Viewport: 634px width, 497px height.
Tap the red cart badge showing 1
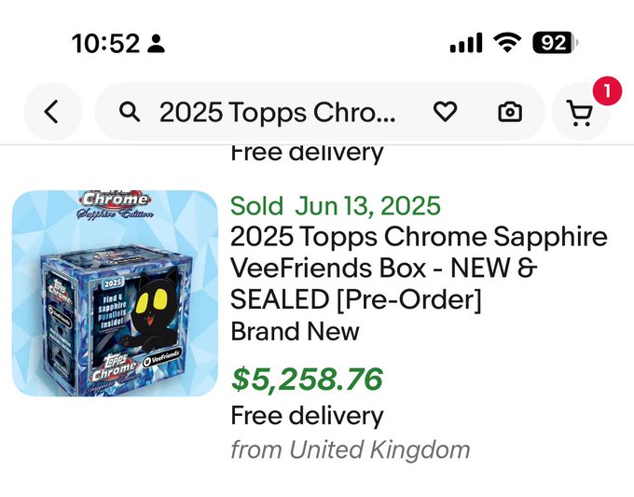point(606,91)
